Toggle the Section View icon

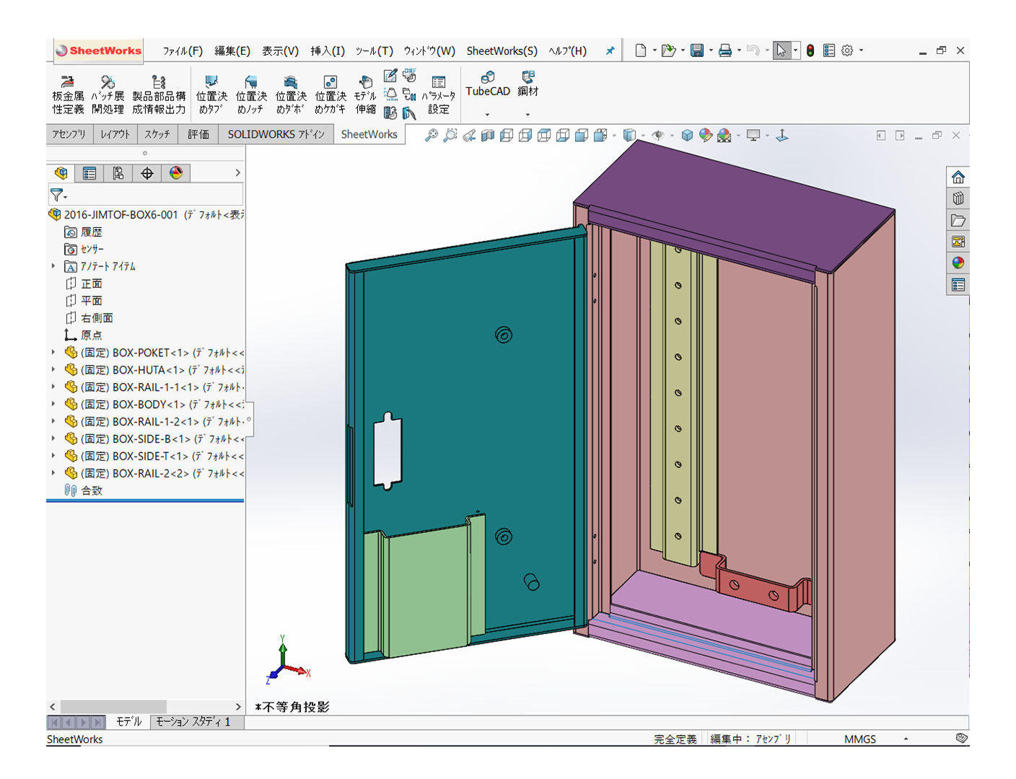pos(488,135)
